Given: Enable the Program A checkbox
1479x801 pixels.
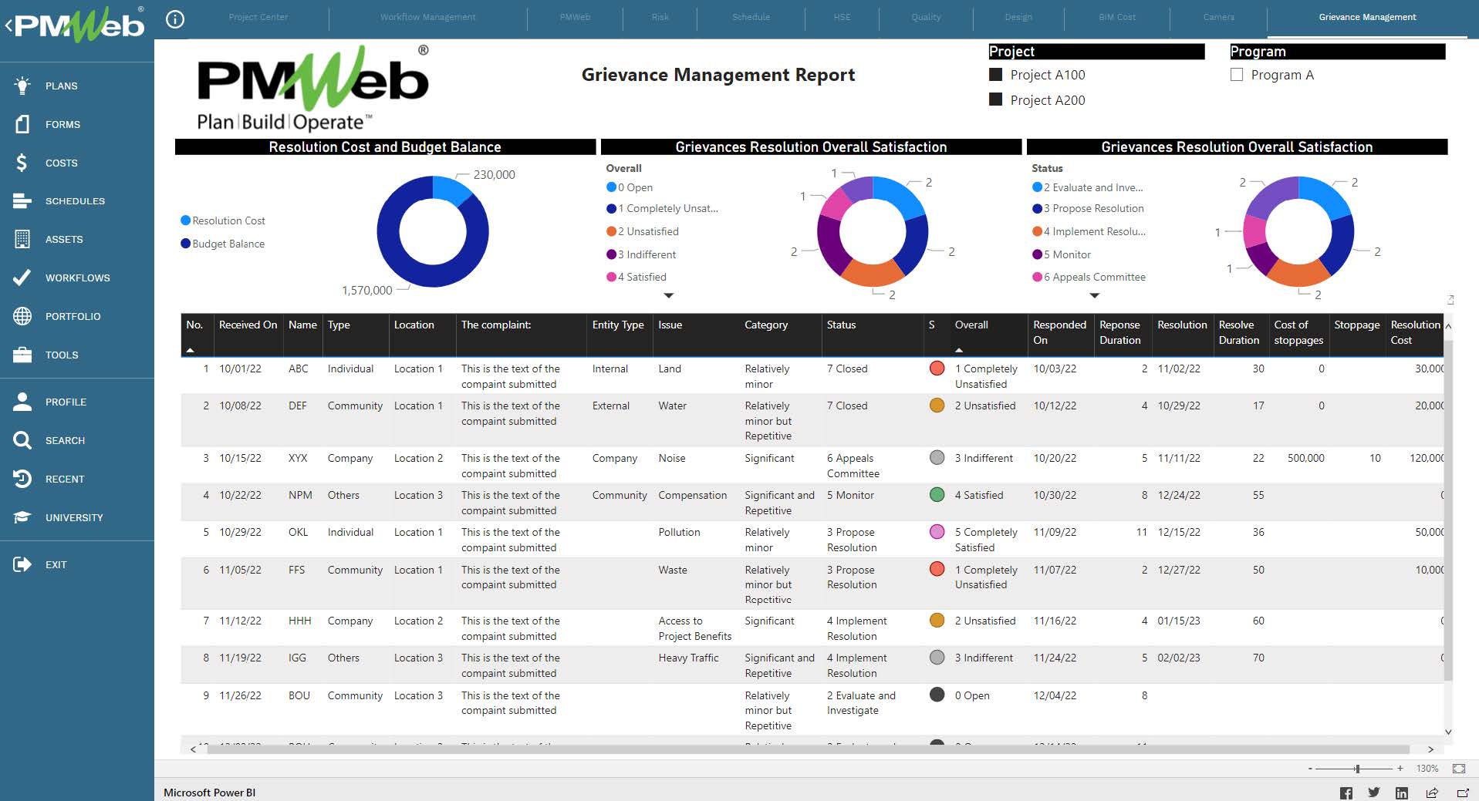Looking at the screenshot, I should click(1237, 75).
